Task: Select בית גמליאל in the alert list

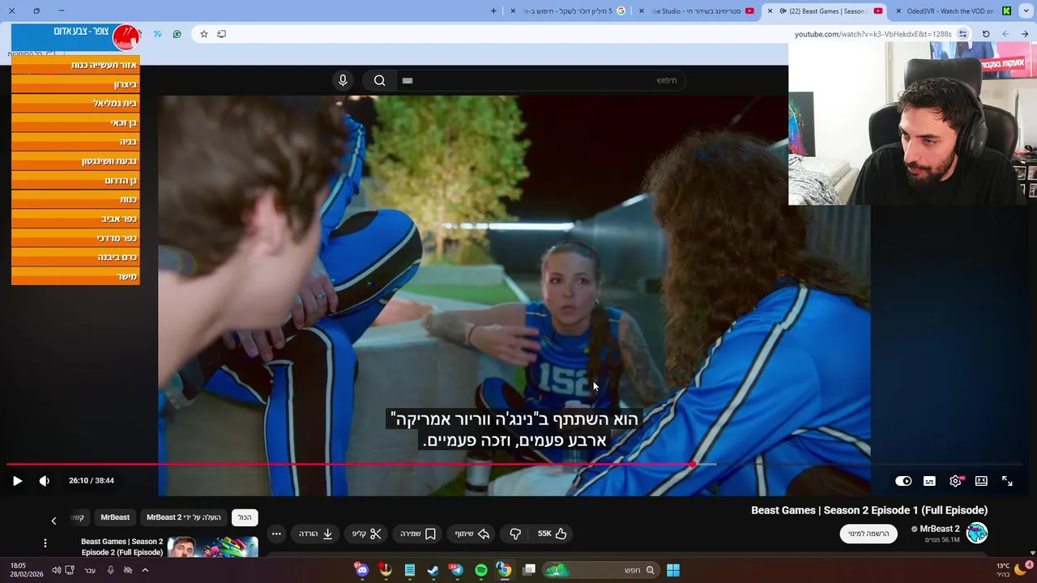Action: click(75, 104)
